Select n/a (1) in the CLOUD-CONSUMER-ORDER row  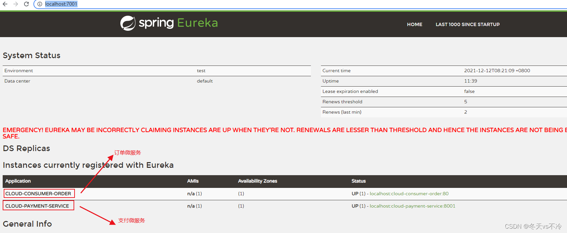click(x=195, y=194)
